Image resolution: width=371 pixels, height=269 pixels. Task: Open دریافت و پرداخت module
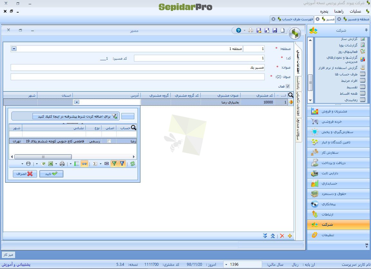[338, 163]
